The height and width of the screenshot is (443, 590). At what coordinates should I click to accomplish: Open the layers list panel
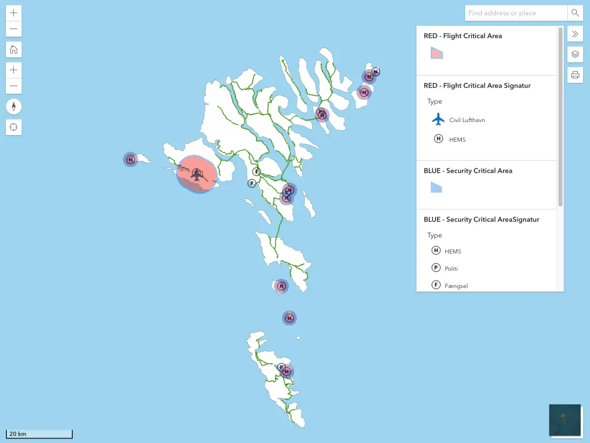[x=575, y=54]
